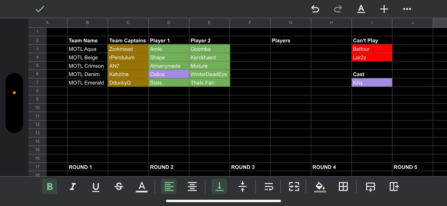Open cell borders options
Viewport: 447px width, 206px height.
(x=343, y=187)
